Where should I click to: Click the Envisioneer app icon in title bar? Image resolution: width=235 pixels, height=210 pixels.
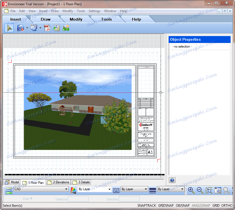pyautogui.click(x=4, y=4)
